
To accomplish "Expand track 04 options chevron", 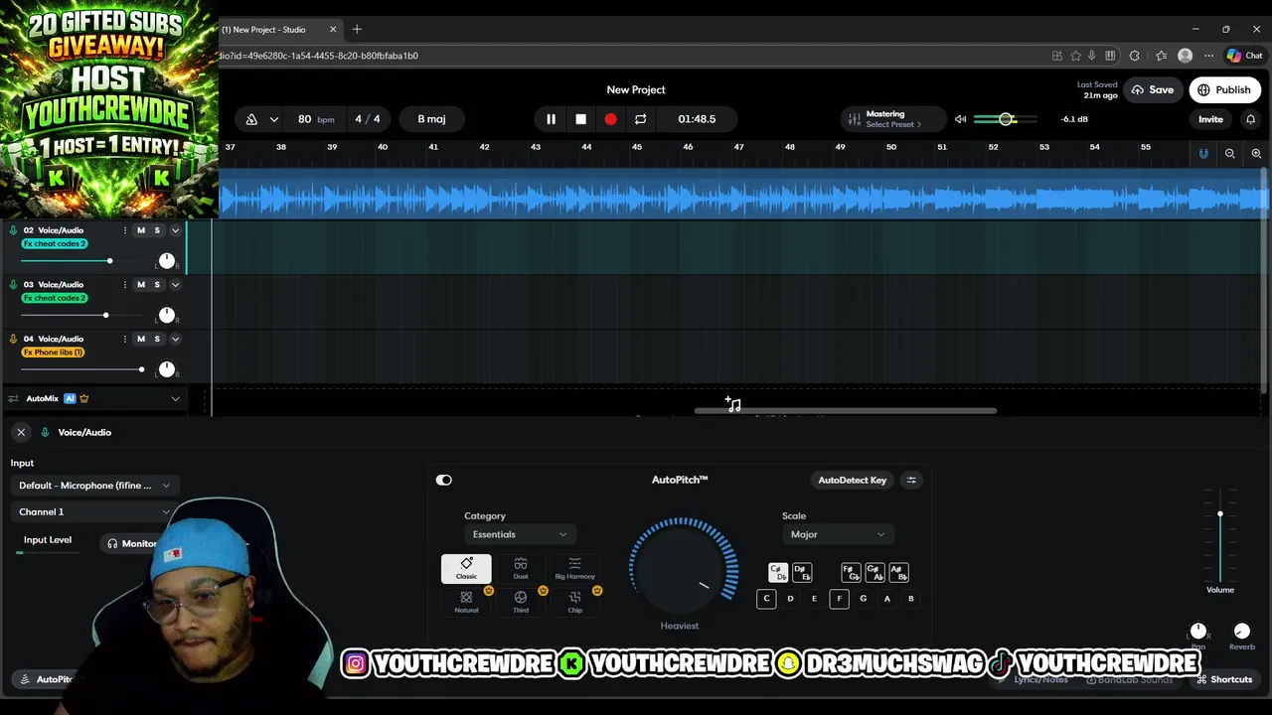I will 175,339.
